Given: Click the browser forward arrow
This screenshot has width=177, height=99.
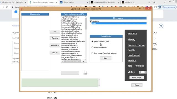Looking at the screenshot, I should (3, 7).
